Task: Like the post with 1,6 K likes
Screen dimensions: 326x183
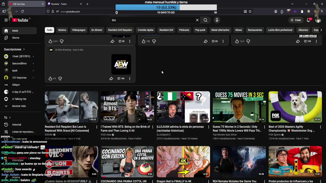Action: click(x=237, y=41)
